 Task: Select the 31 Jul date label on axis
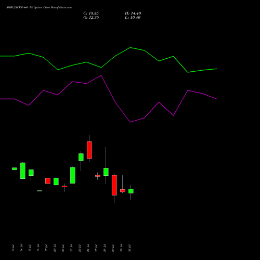(x=129, y=248)
